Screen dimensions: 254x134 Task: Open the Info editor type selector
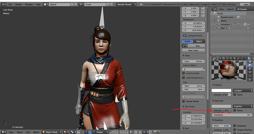[4, 4]
